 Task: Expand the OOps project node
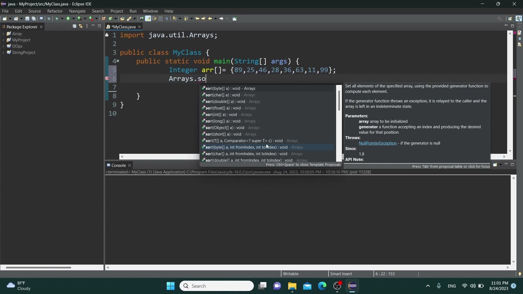[3, 46]
